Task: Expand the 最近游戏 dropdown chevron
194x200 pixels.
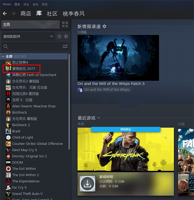Action: pyautogui.click(x=99, y=118)
